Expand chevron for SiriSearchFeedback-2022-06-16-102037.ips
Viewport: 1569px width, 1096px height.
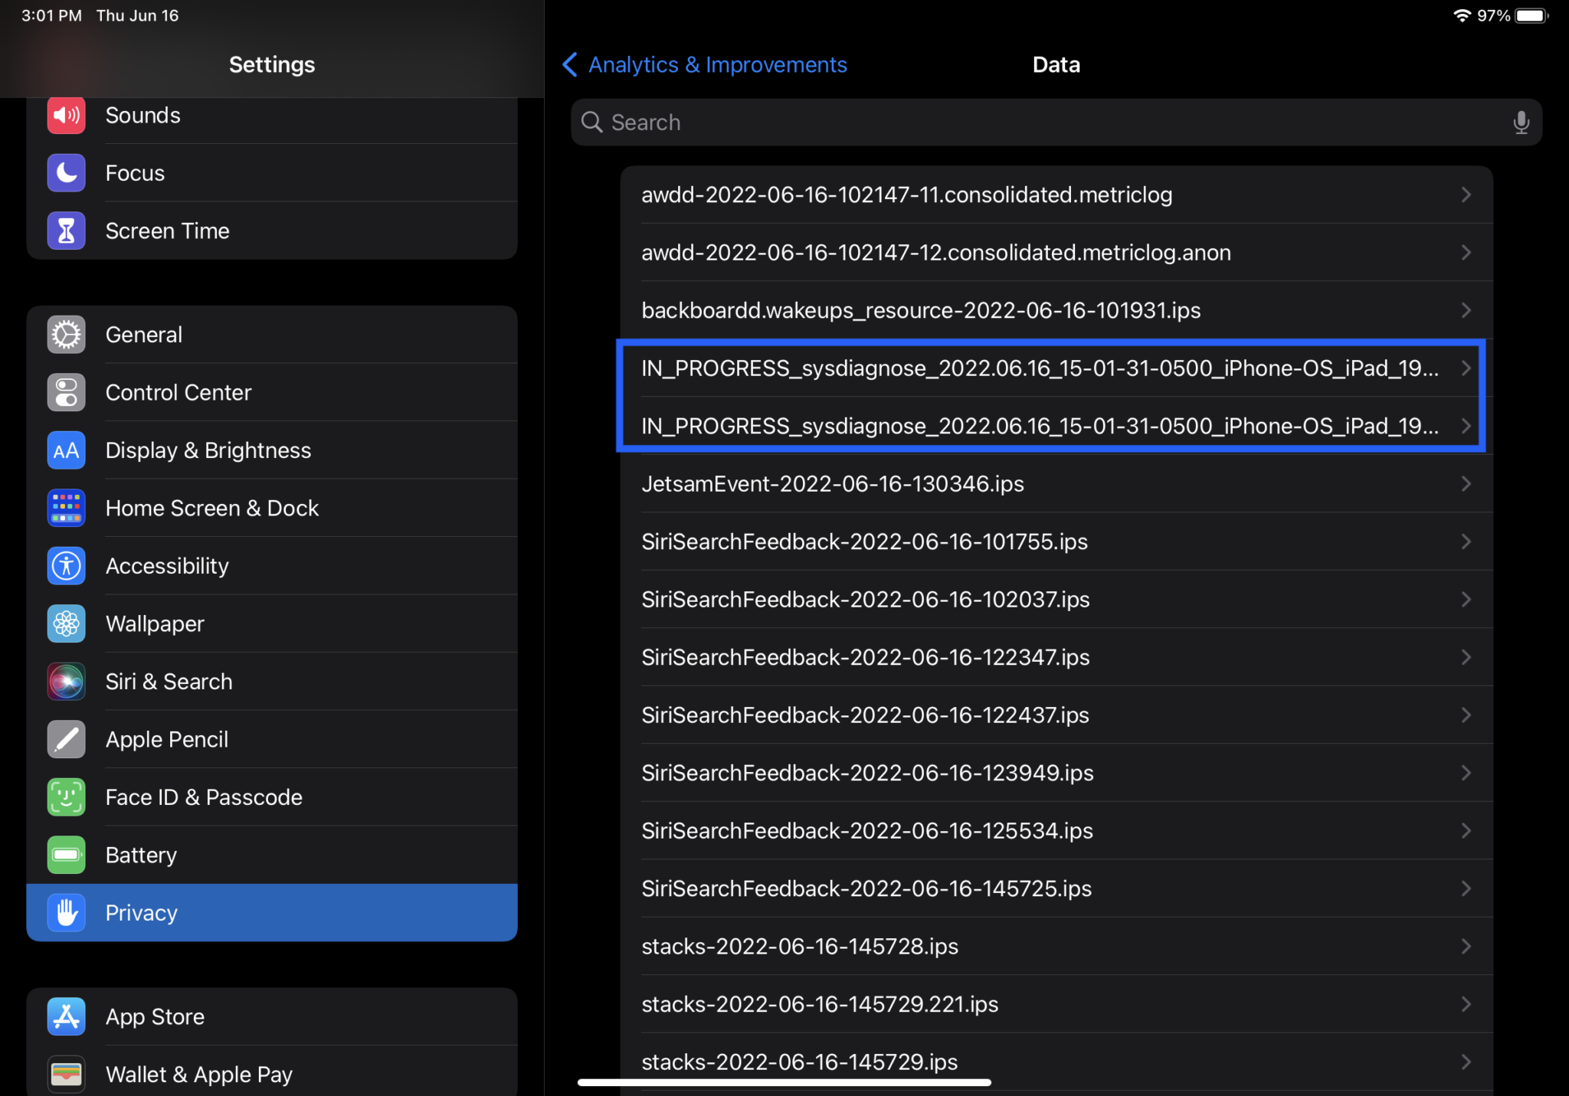(1466, 600)
